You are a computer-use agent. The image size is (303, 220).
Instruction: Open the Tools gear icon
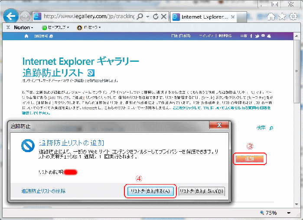[x=293, y=16]
